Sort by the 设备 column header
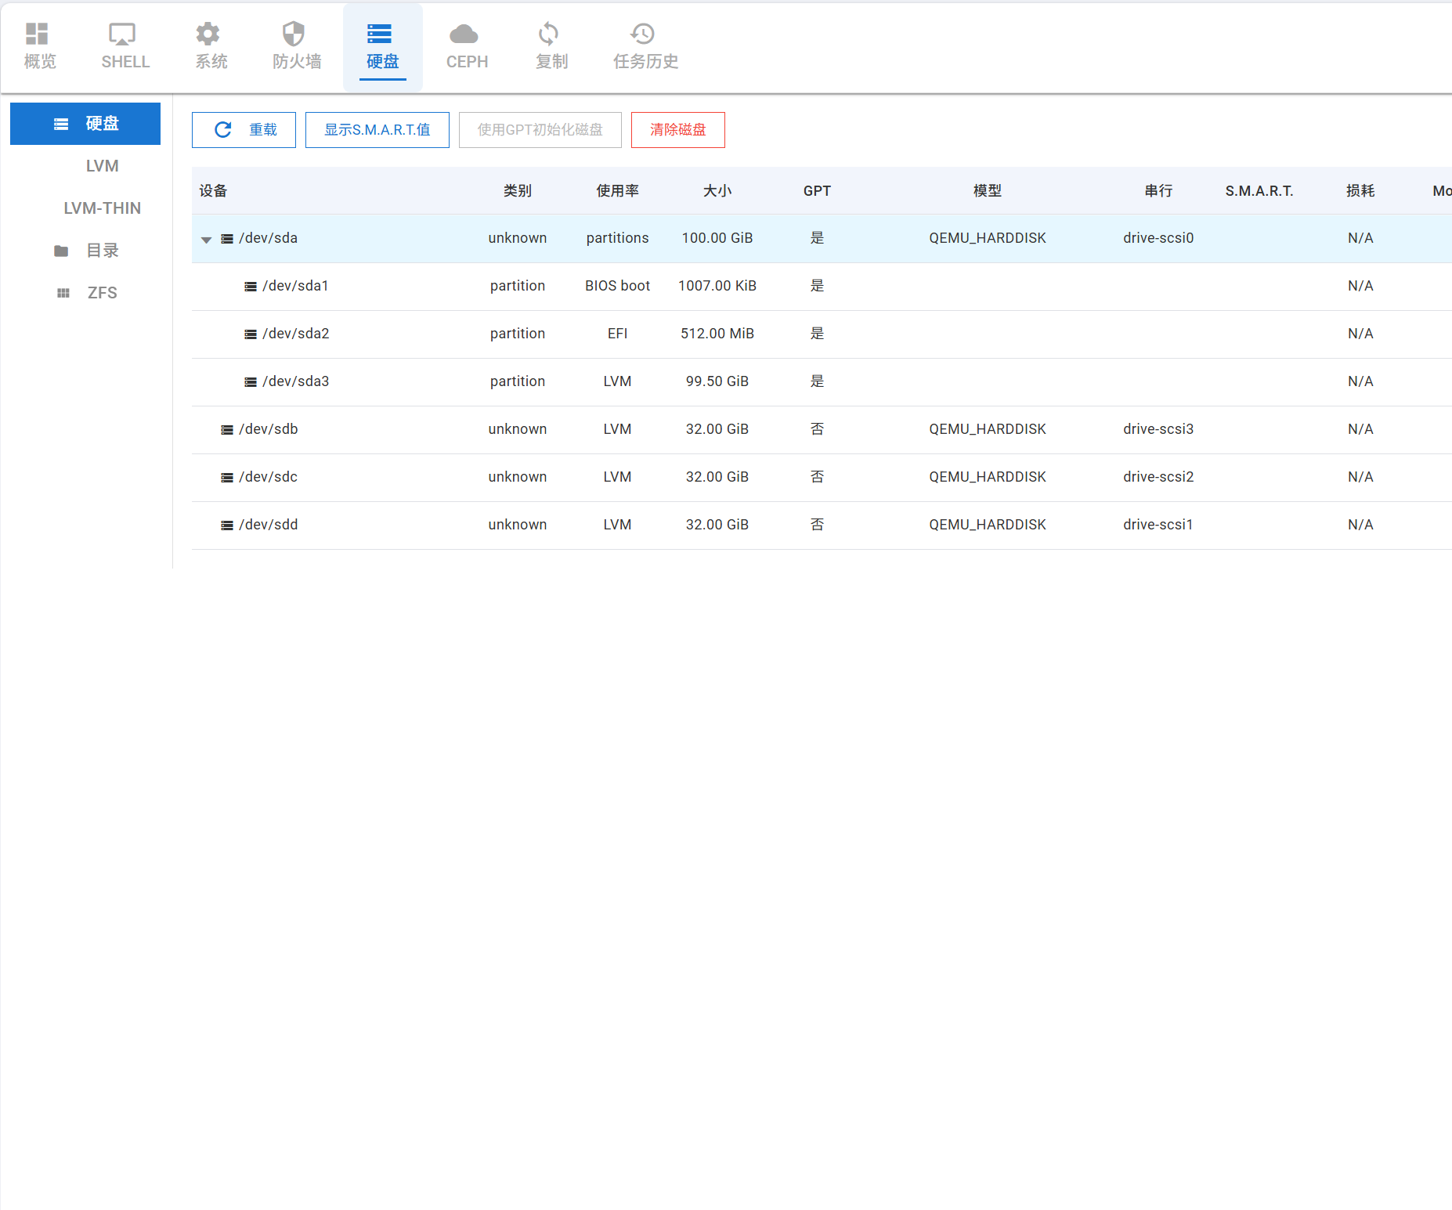The width and height of the screenshot is (1452, 1210). (213, 191)
